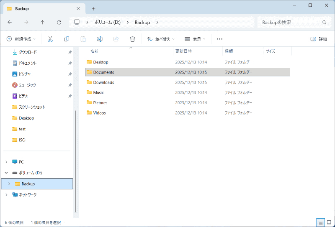Expand the ネットワーク tree node
This screenshot has width=335, height=227.
(x=6, y=195)
